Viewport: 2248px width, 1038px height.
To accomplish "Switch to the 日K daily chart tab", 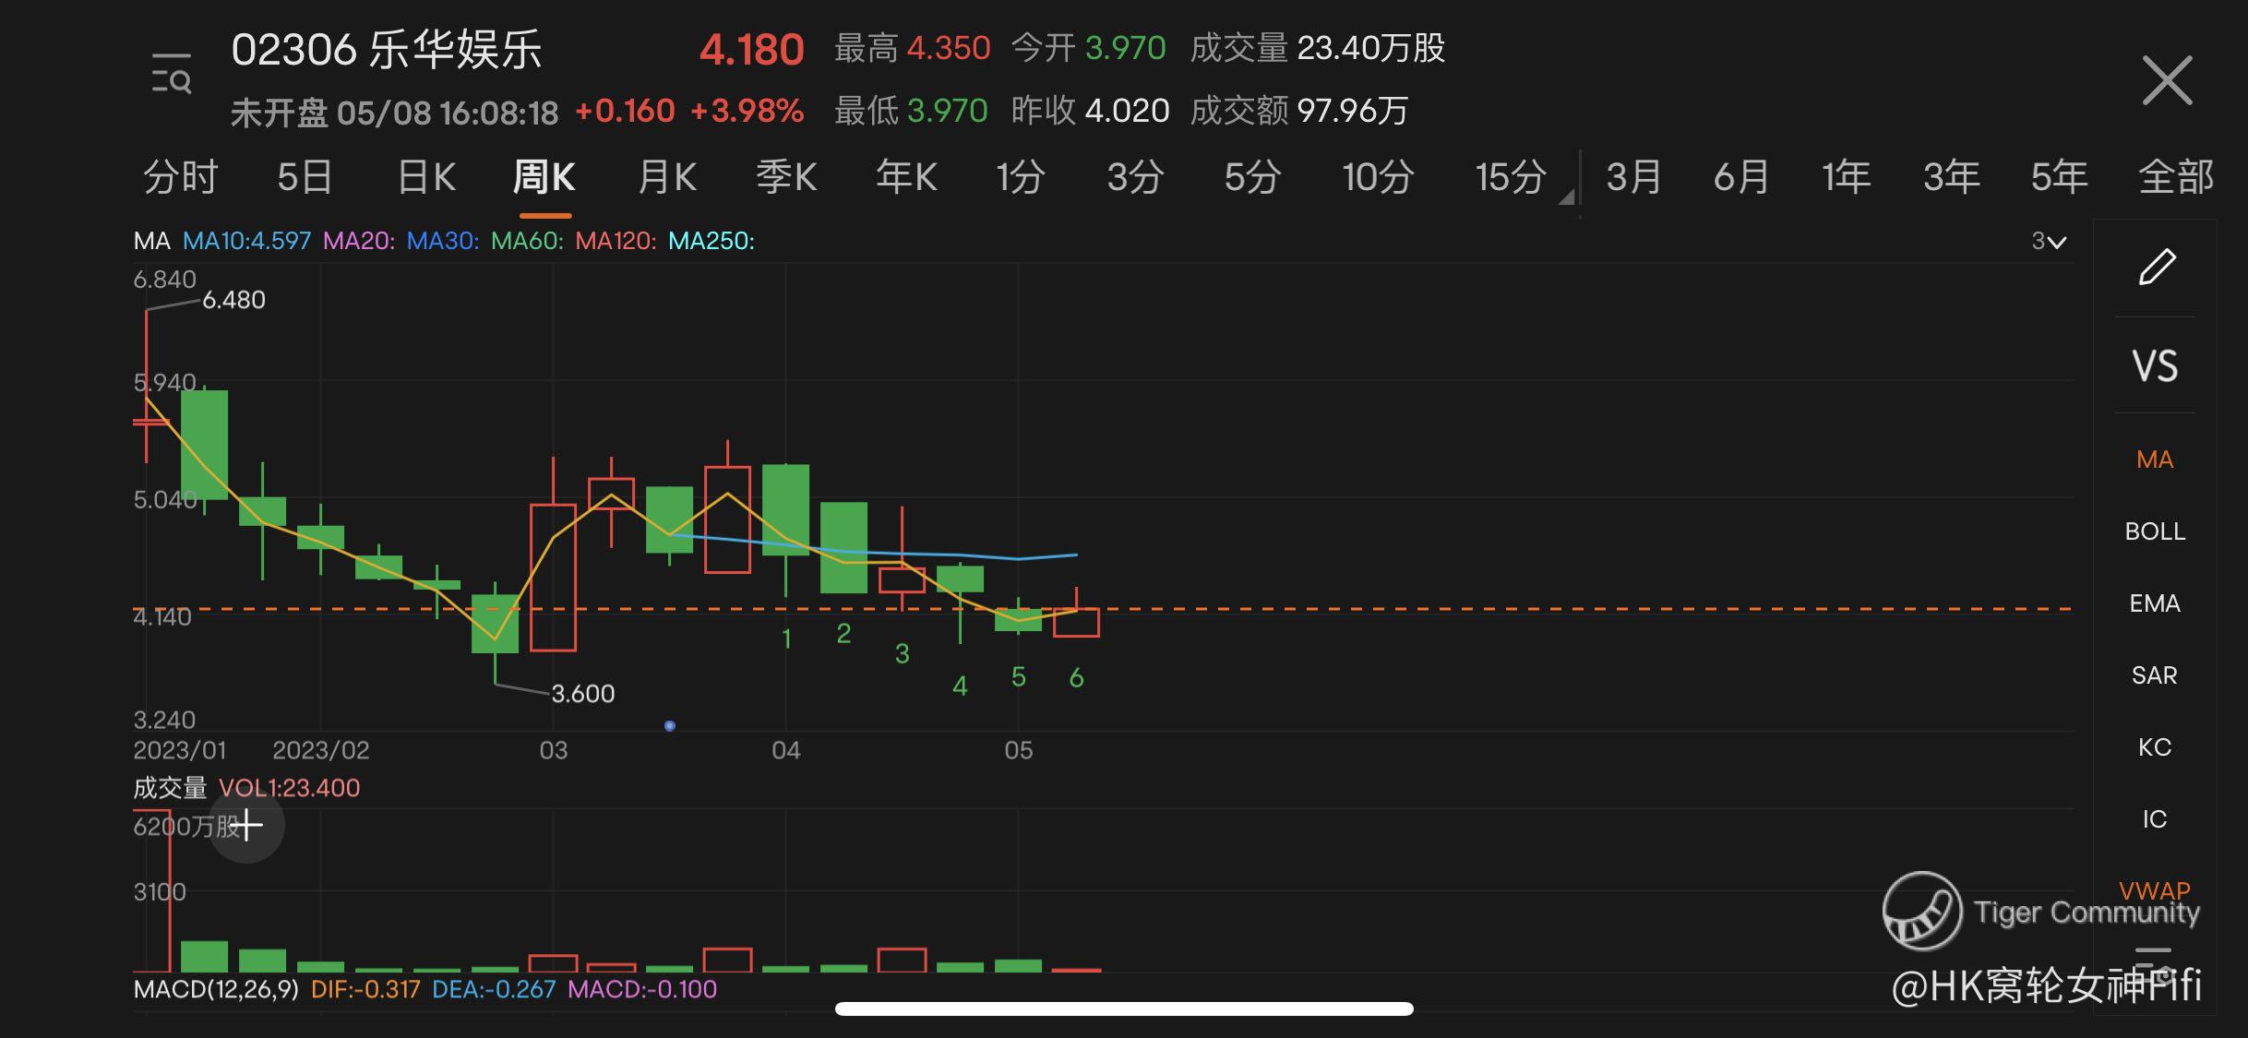I will coord(426,177).
